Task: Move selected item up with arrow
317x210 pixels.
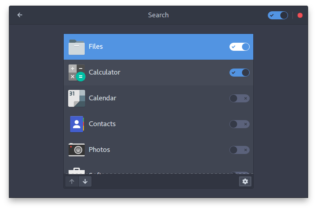Action: [x=72, y=181]
